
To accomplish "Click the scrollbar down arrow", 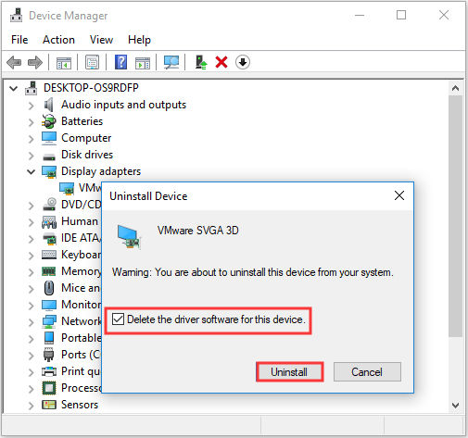I will coord(455,405).
